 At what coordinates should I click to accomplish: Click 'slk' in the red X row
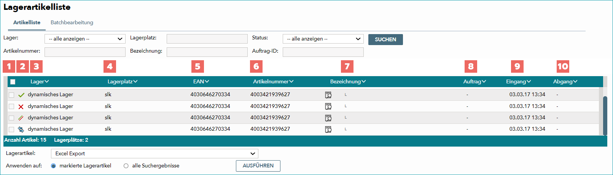click(x=108, y=106)
